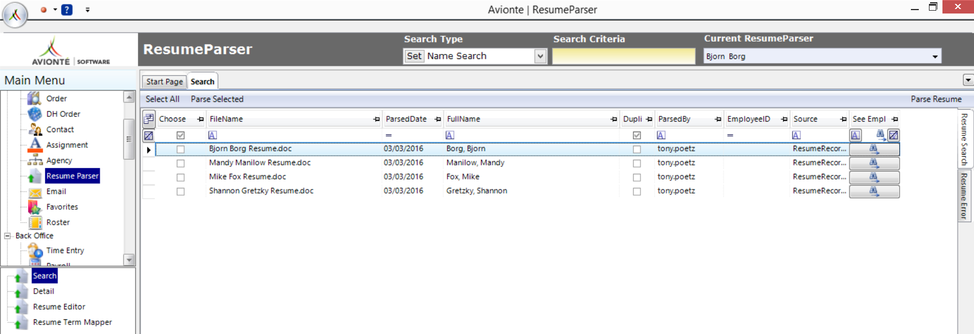Check Choose box for Shannon Gretzky Resume.doc
974x334 pixels.
point(180,192)
